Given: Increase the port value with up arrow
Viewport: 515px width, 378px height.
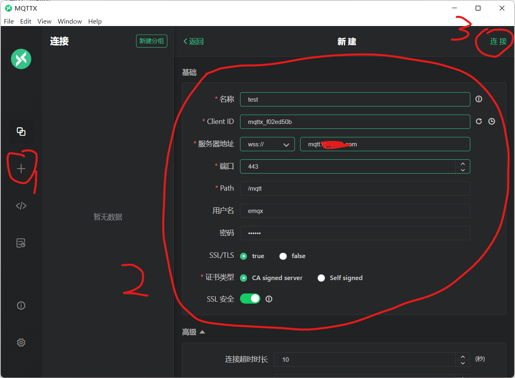Looking at the screenshot, I should tap(463, 163).
